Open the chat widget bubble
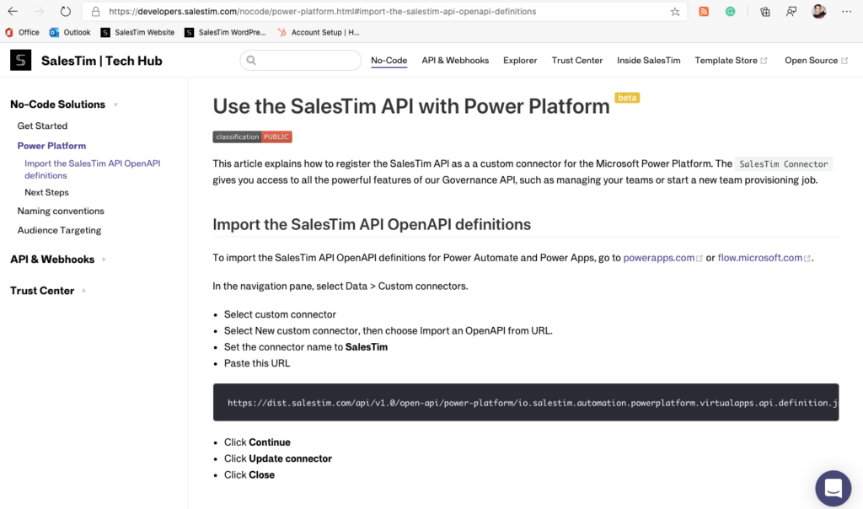Screen dimensions: 863x509 coord(833,488)
